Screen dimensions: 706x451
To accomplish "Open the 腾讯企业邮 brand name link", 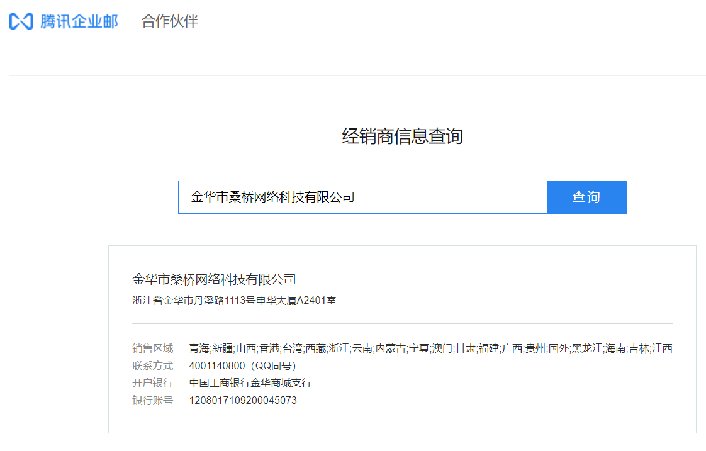I will click(79, 21).
